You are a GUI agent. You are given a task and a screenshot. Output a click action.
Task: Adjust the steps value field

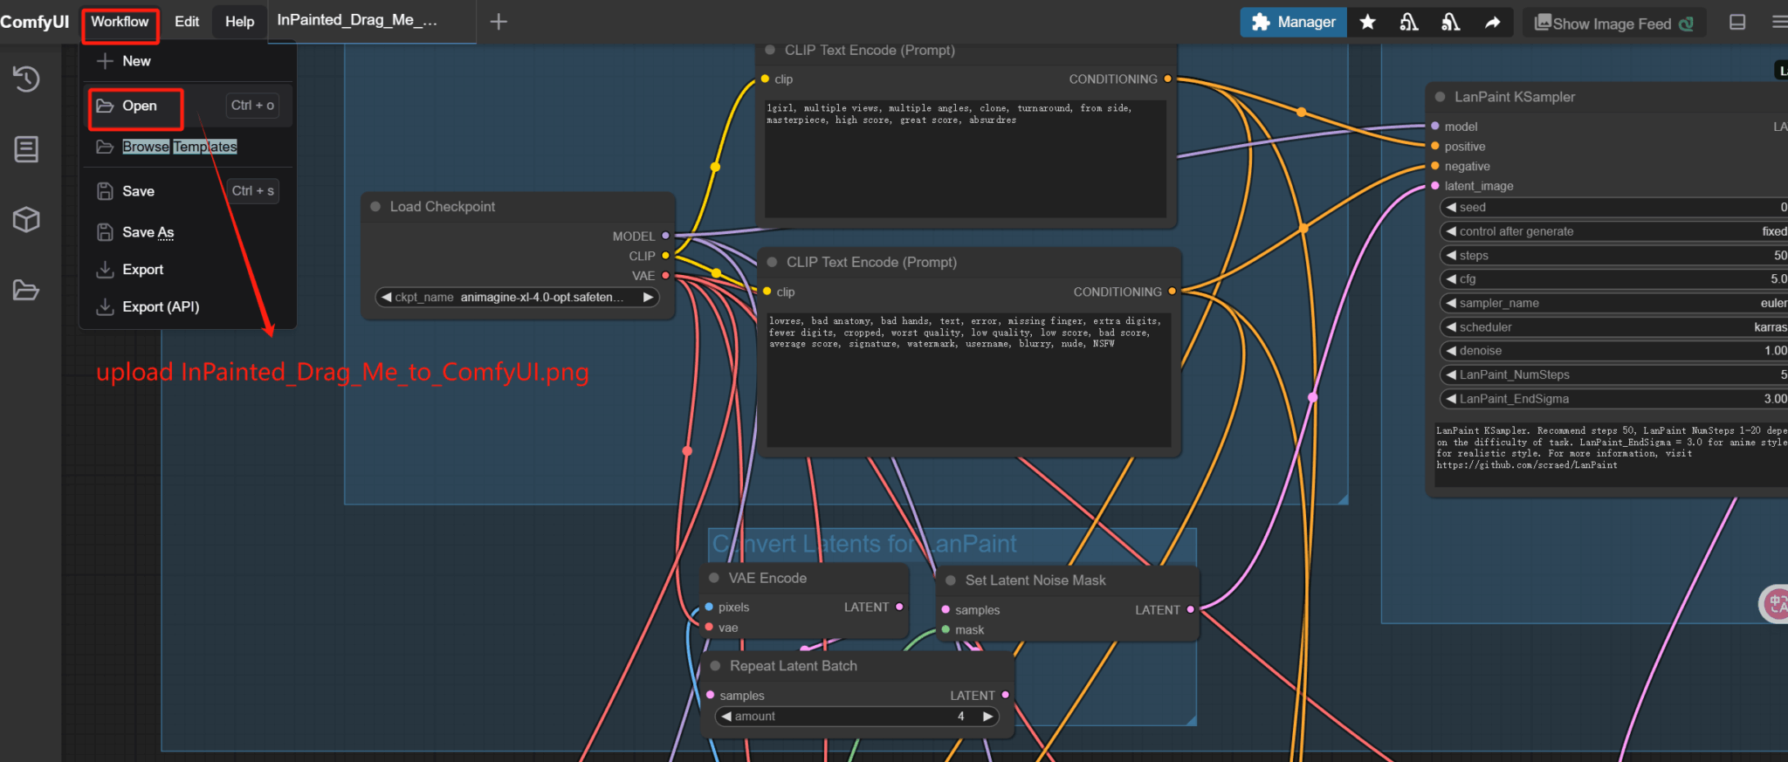tap(1615, 256)
